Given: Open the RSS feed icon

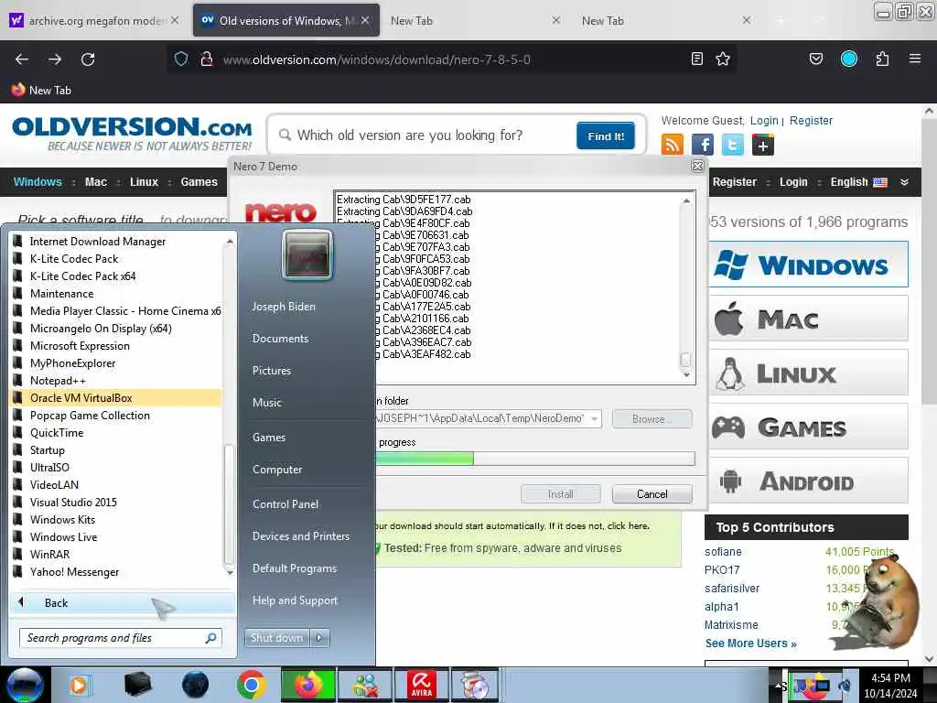Looking at the screenshot, I should point(673,145).
